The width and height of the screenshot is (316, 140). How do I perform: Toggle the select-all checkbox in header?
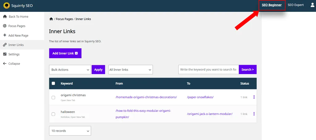(x=53, y=83)
